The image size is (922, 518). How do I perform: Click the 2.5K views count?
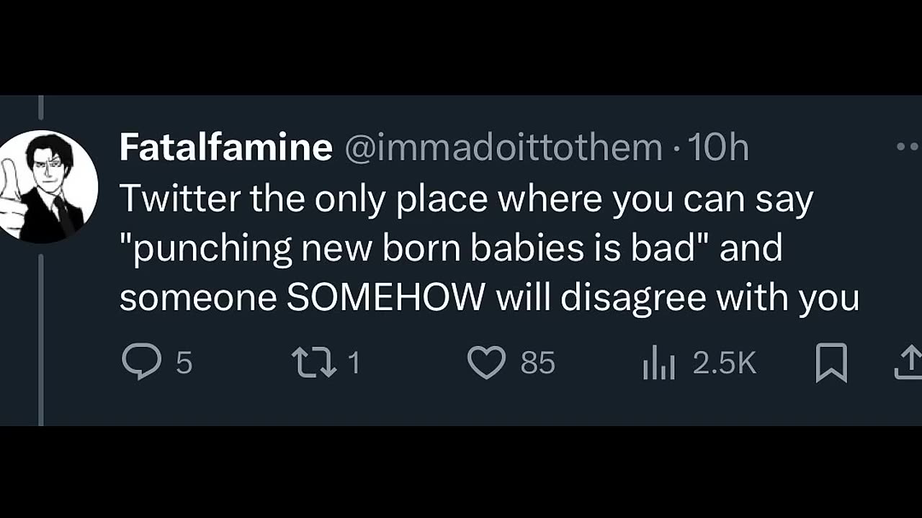point(725,363)
